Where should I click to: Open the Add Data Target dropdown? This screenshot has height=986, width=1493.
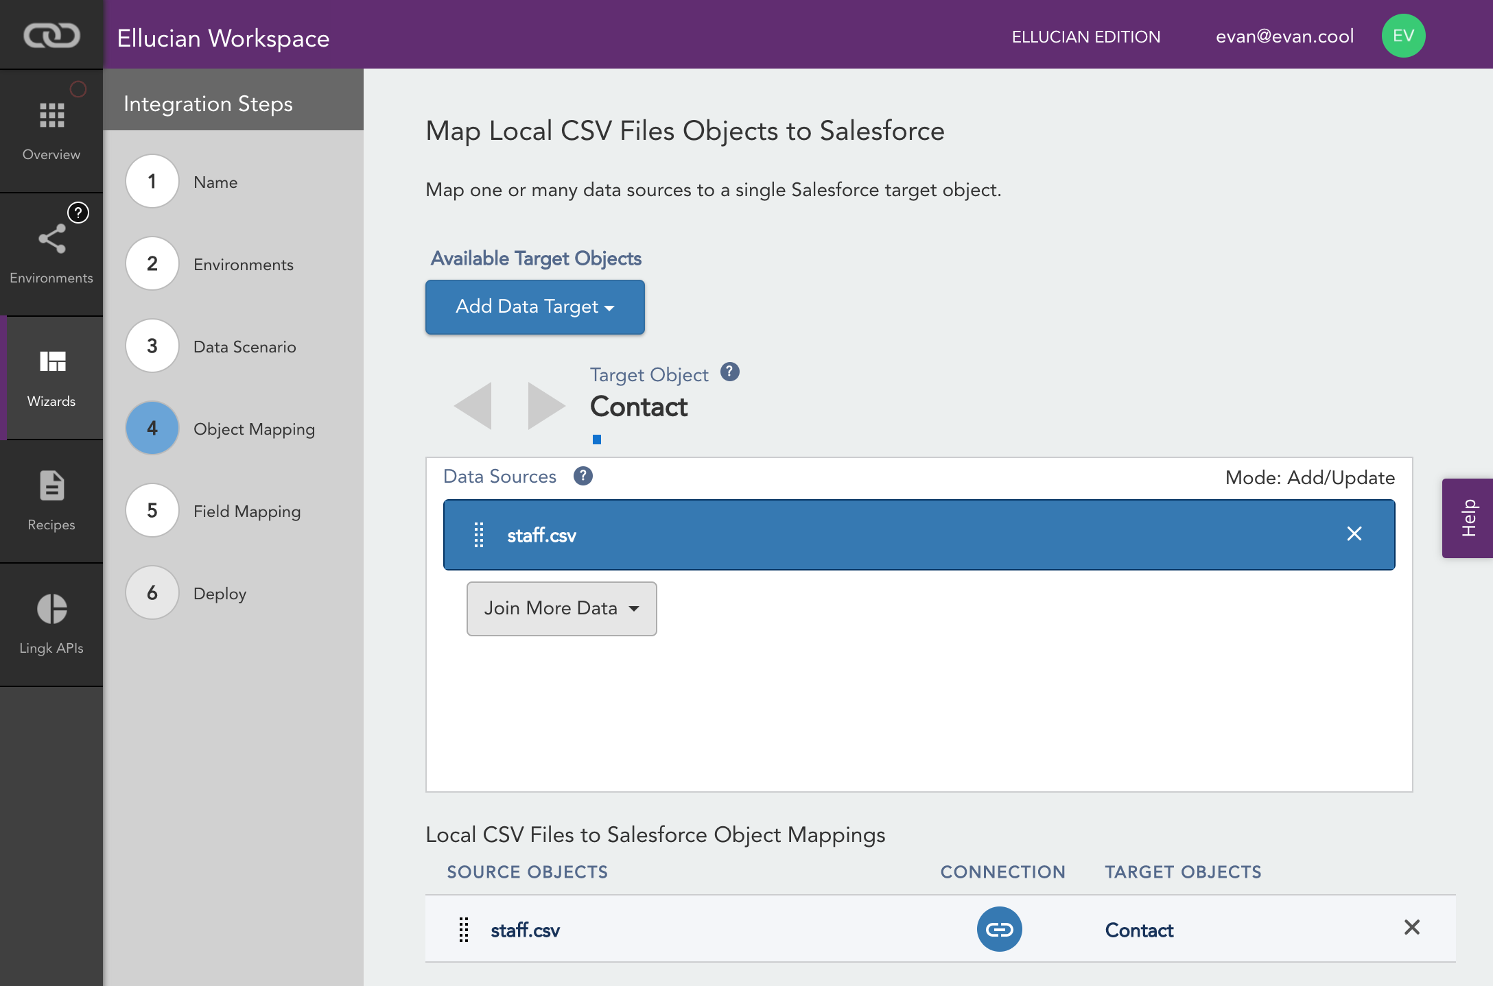(535, 306)
